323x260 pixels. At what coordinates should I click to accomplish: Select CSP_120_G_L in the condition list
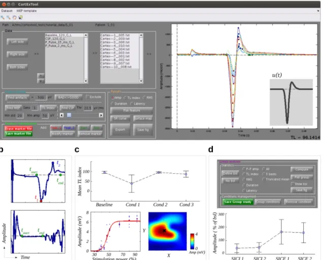pyautogui.click(x=64, y=39)
